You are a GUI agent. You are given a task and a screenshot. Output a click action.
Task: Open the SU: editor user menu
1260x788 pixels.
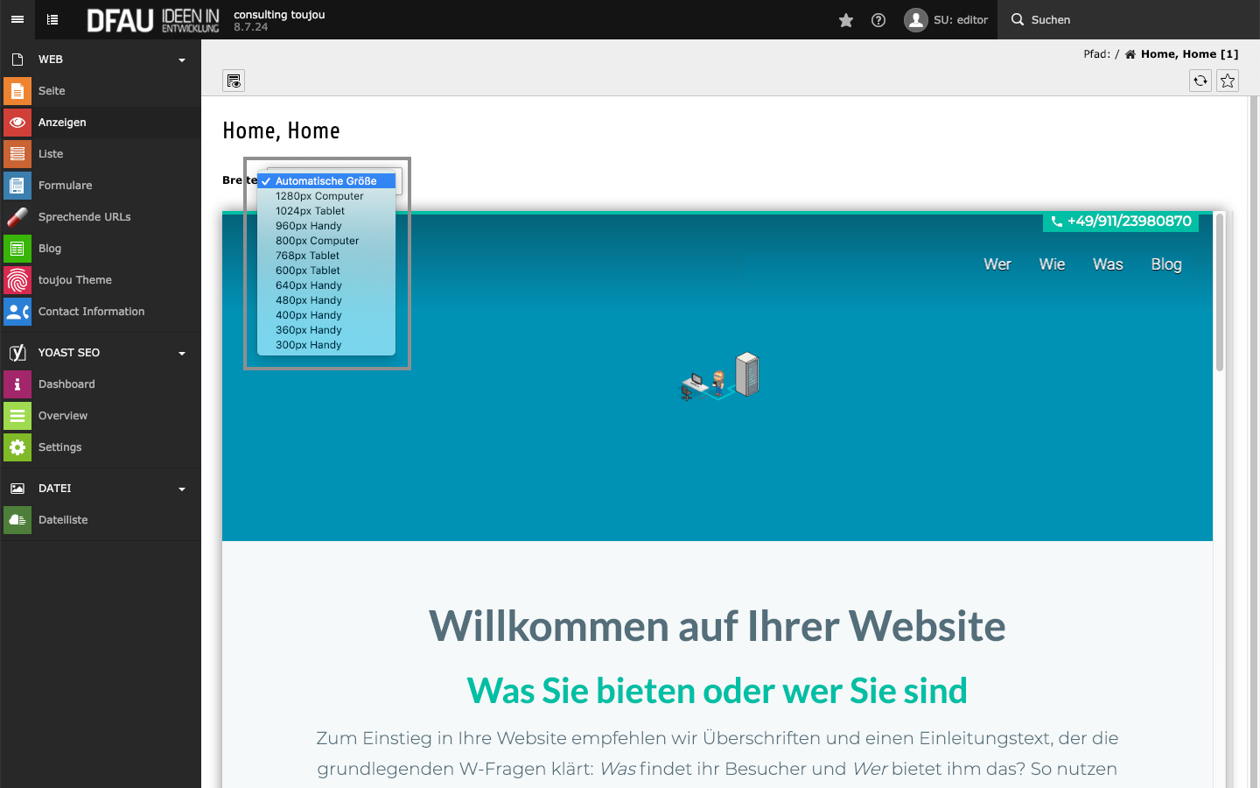click(947, 20)
